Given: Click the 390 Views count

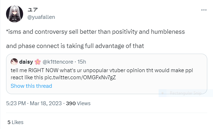Looking at the screenshot, I should click(78, 103).
